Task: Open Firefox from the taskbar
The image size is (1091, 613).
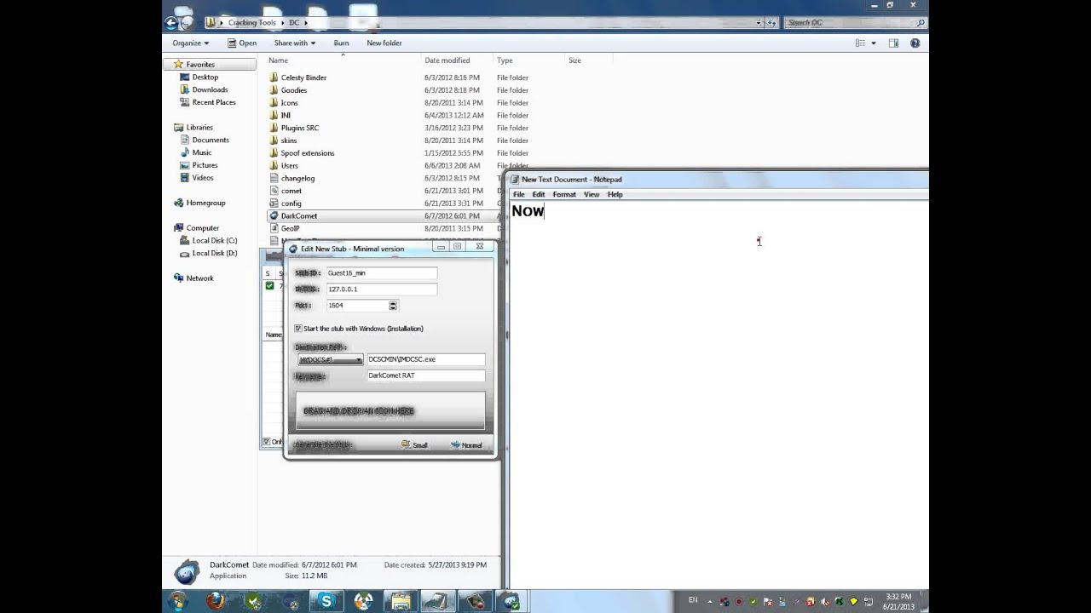Action: tap(216, 601)
